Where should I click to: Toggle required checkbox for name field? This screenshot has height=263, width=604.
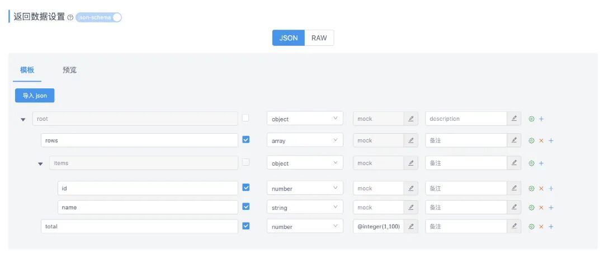point(246,206)
